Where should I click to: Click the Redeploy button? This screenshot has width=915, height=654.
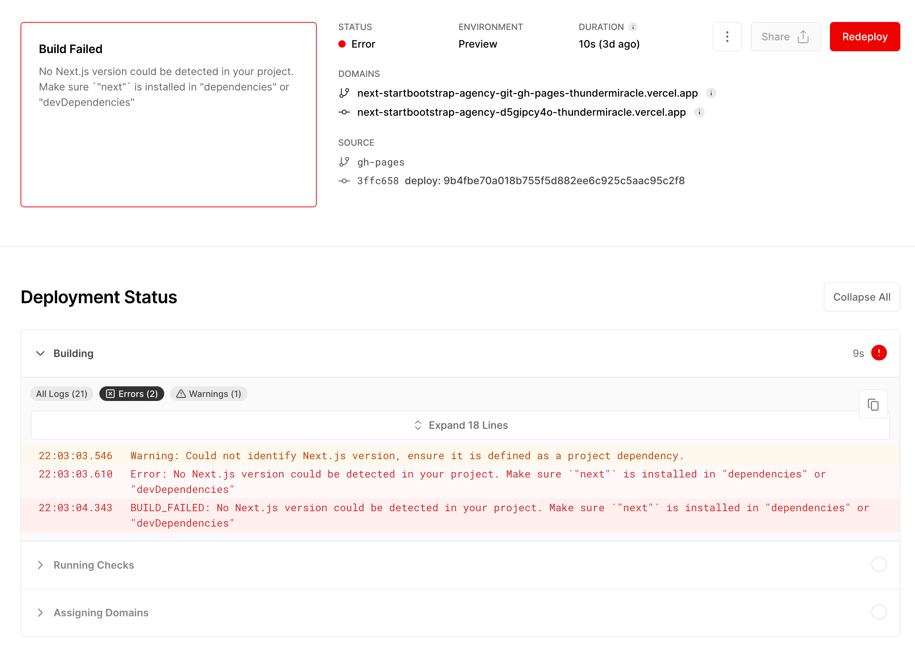coord(865,37)
